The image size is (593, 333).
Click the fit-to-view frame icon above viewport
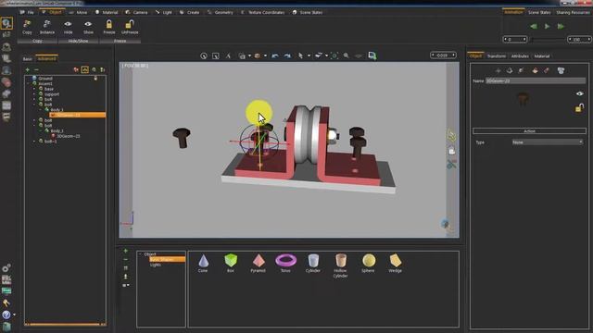pos(334,55)
